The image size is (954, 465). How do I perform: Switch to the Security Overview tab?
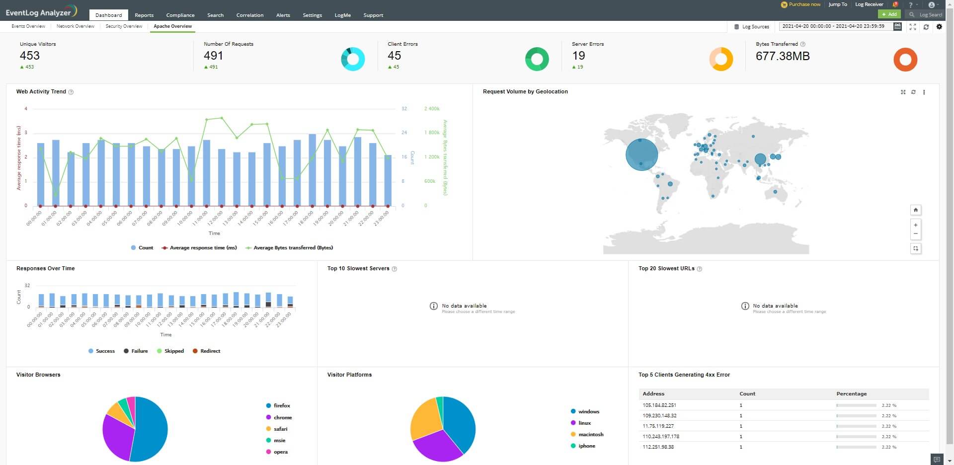point(124,26)
